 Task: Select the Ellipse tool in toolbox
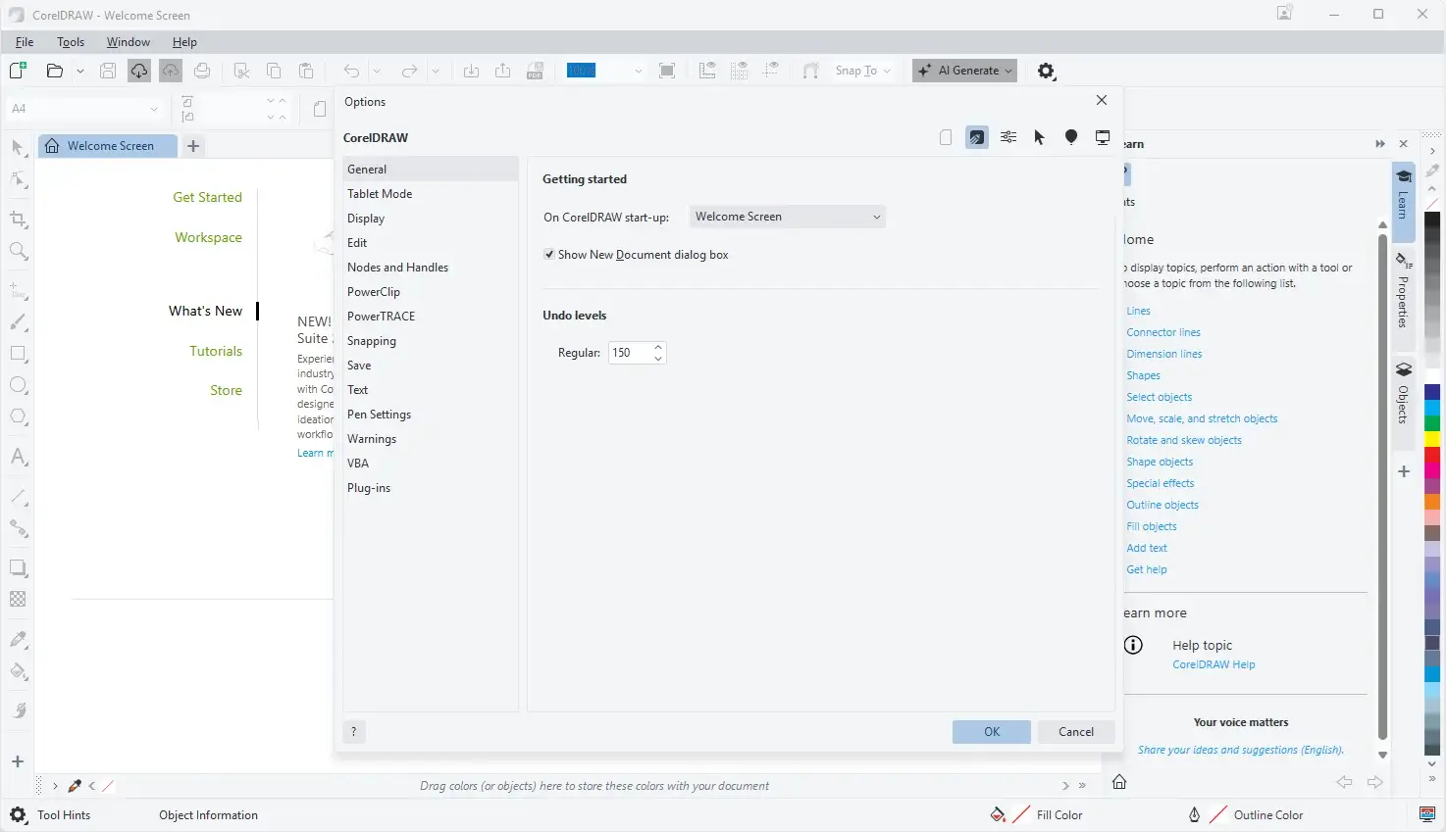pyautogui.click(x=18, y=385)
